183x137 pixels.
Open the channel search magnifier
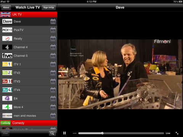click(52, 133)
